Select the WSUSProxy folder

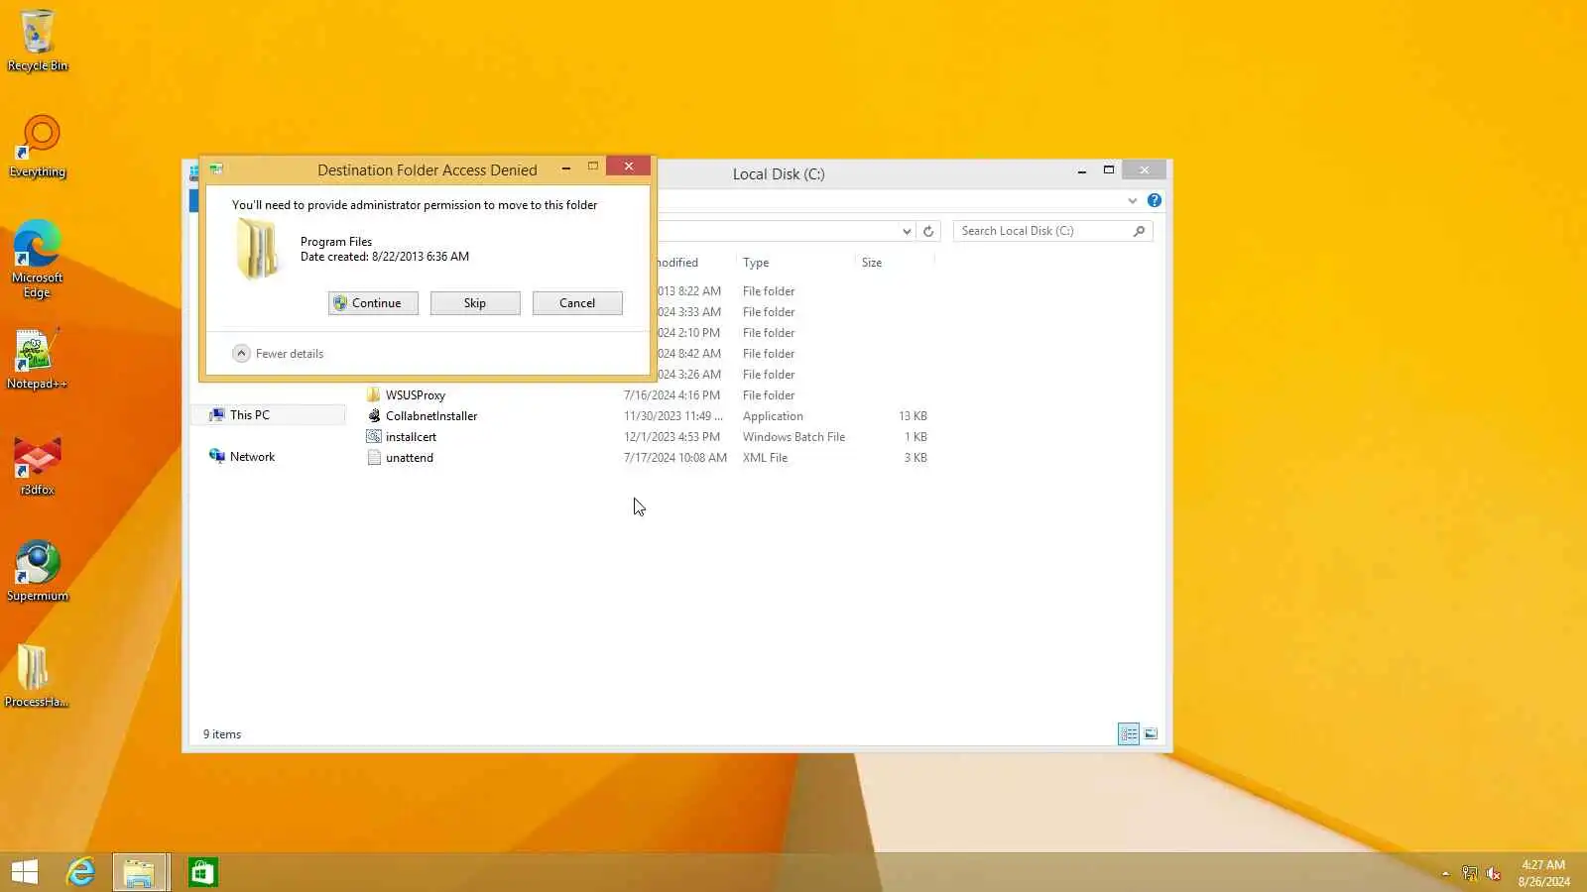click(x=416, y=395)
